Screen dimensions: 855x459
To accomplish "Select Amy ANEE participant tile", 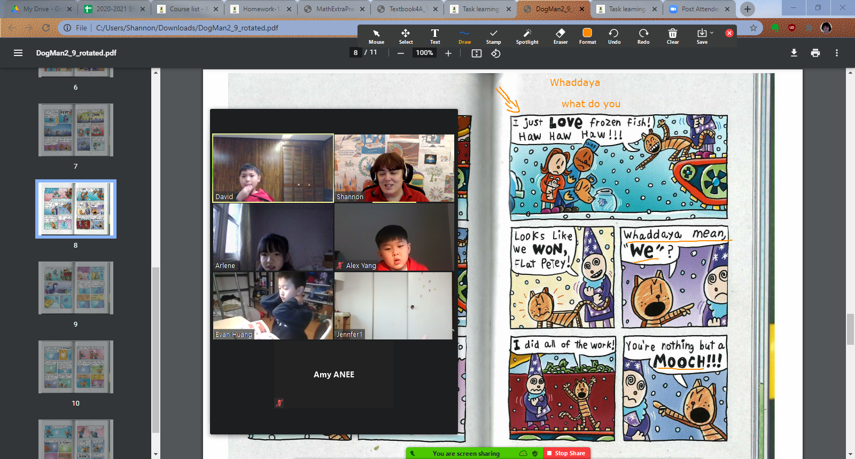I will (334, 375).
